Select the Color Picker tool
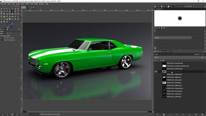This screenshot has width=206, height=116. (x=4, y=11)
